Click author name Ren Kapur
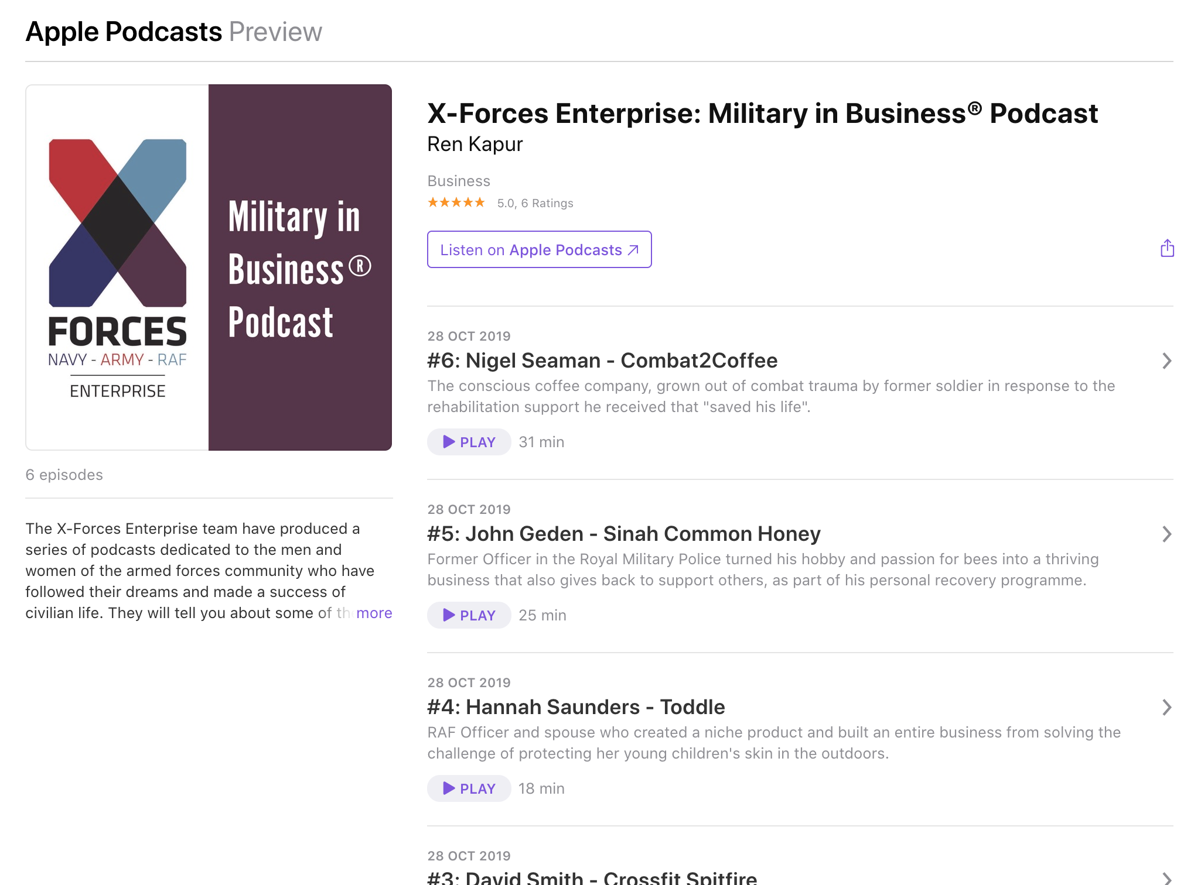Screen dimensions: 1201x885 (475, 144)
